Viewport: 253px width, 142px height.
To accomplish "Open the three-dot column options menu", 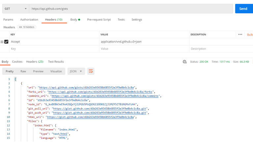I will 240,35.
